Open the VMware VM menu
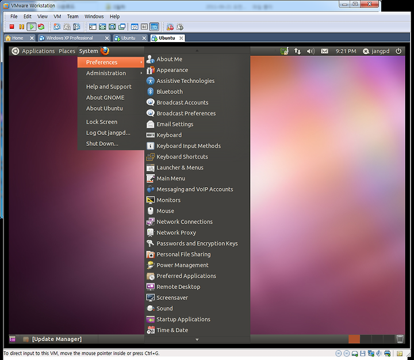414x360 pixels. 57,16
